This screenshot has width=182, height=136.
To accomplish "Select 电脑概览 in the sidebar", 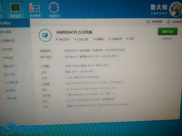I will tap(15, 23).
